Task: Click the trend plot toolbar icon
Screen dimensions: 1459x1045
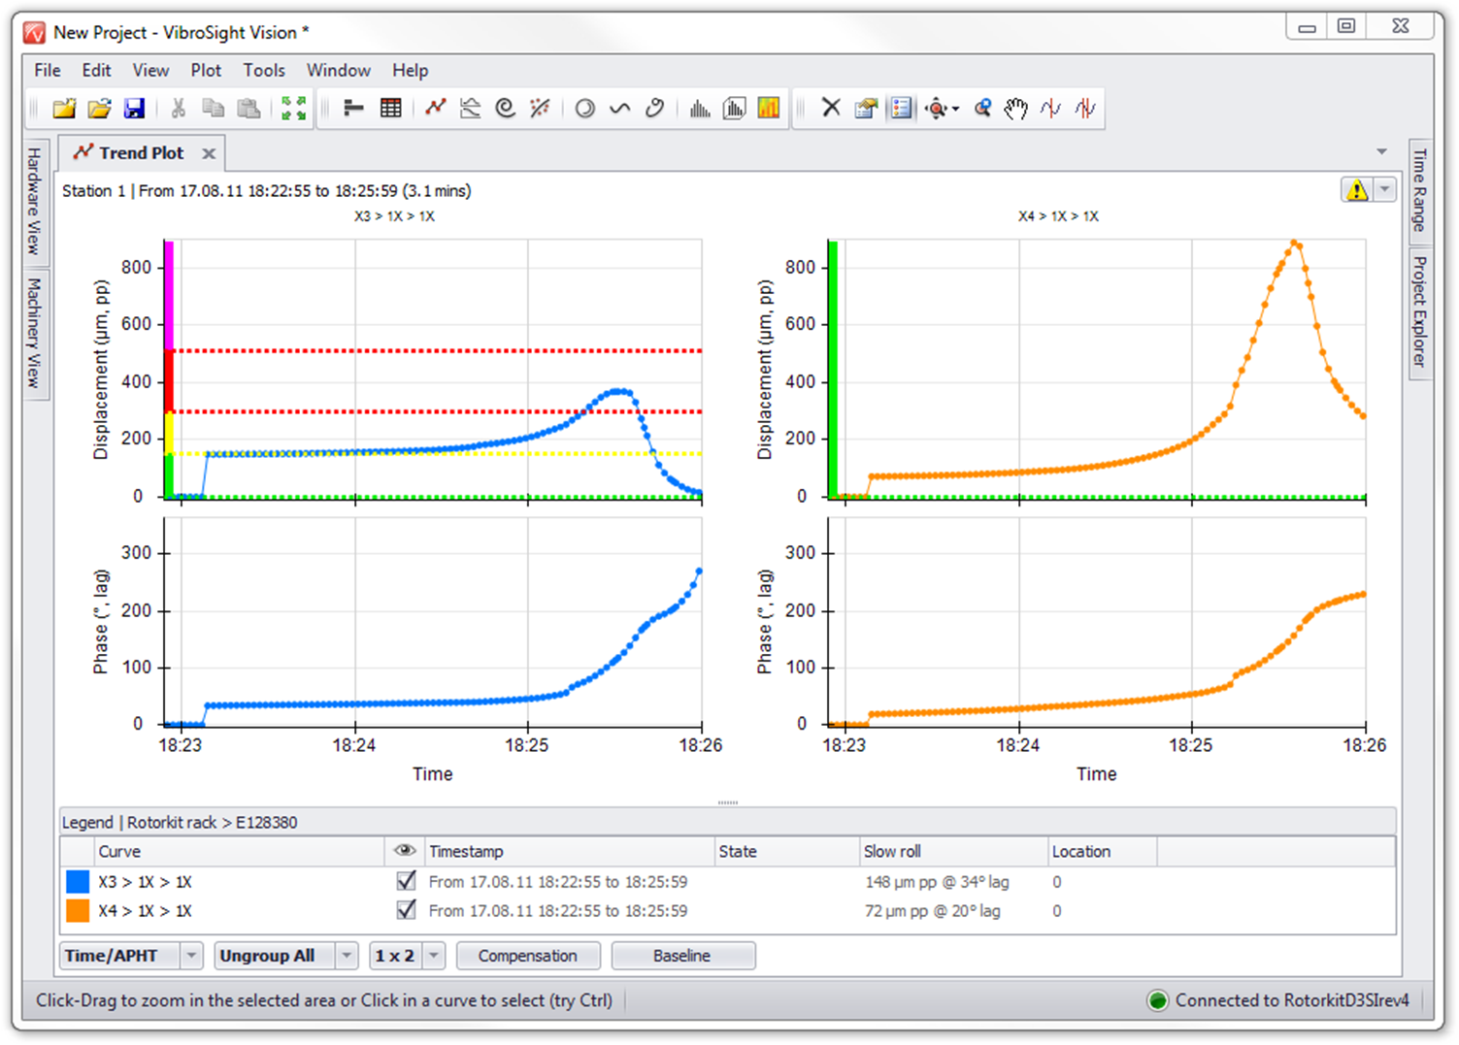Action: click(435, 108)
